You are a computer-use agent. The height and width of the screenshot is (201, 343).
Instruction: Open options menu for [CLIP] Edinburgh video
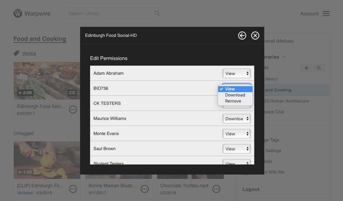click(x=73, y=189)
